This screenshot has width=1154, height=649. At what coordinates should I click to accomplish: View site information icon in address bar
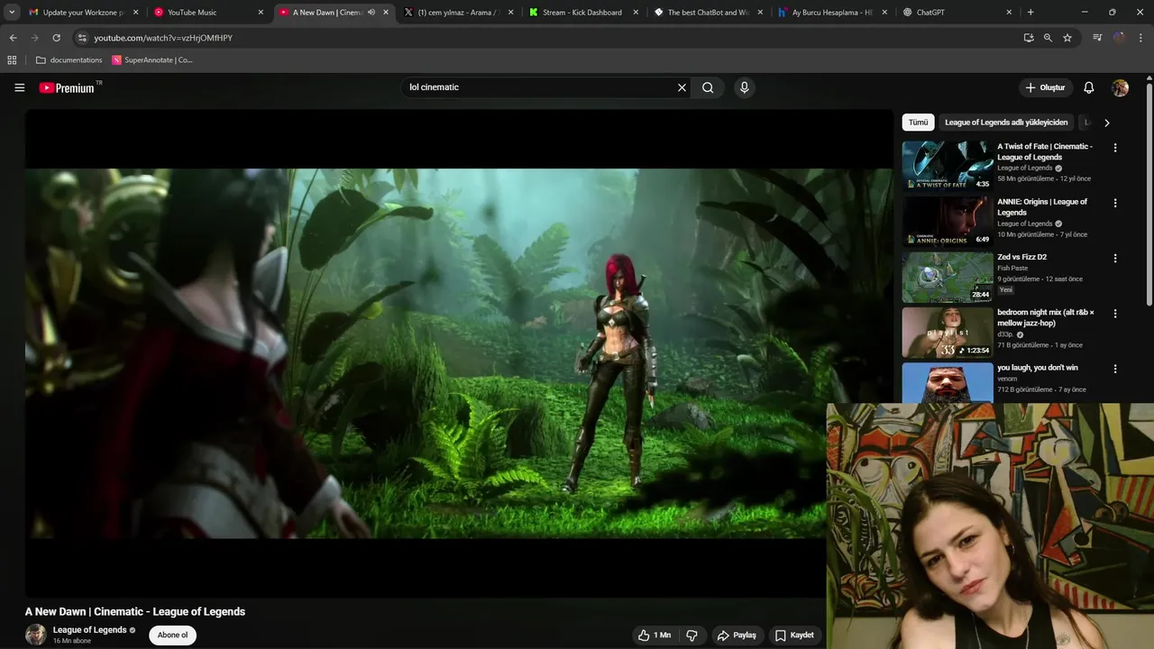click(x=82, y=38)
